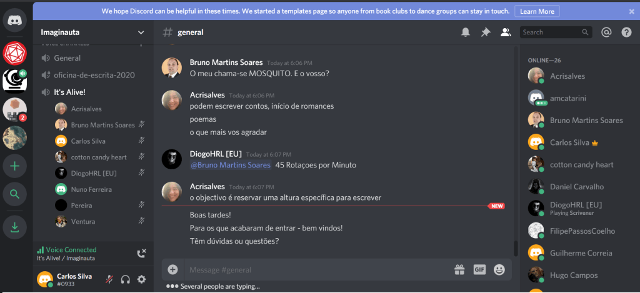Open the mentions inbox icon
Screen dimensions: 640x293
605,32
